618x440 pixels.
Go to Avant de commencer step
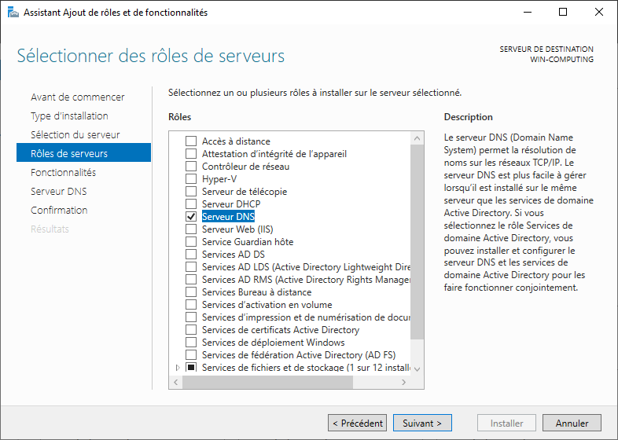click(77, 97)
